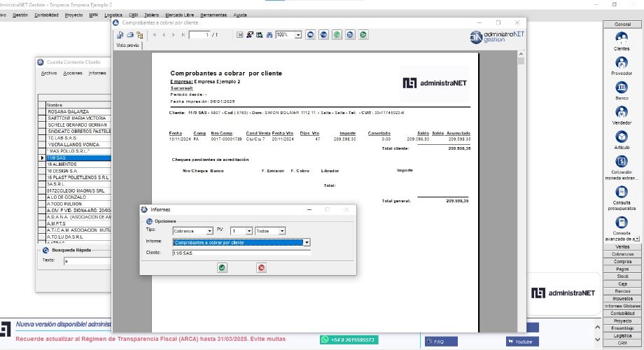
Task: Open Cotización moneda extranjera in sidebar
Action: (x=622, y=167)
